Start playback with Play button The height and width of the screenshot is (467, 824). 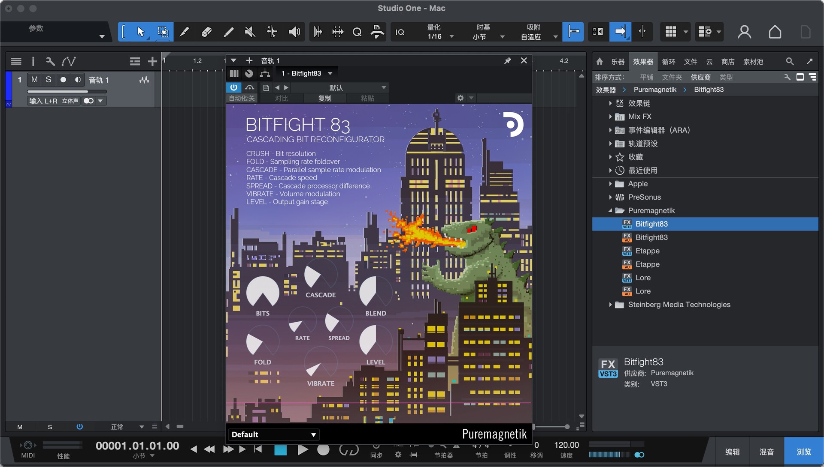point(303,449)
